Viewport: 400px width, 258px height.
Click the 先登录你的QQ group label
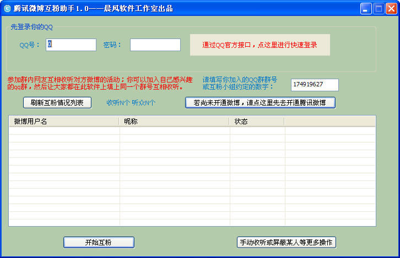[32, 27]
